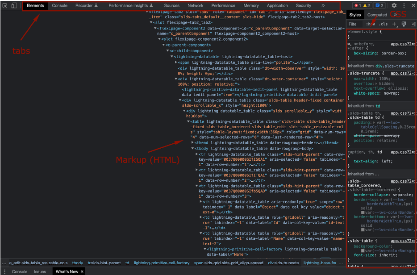Show more main panel tabs chevron
Viewport: 417px width, 275px height.
323,6
